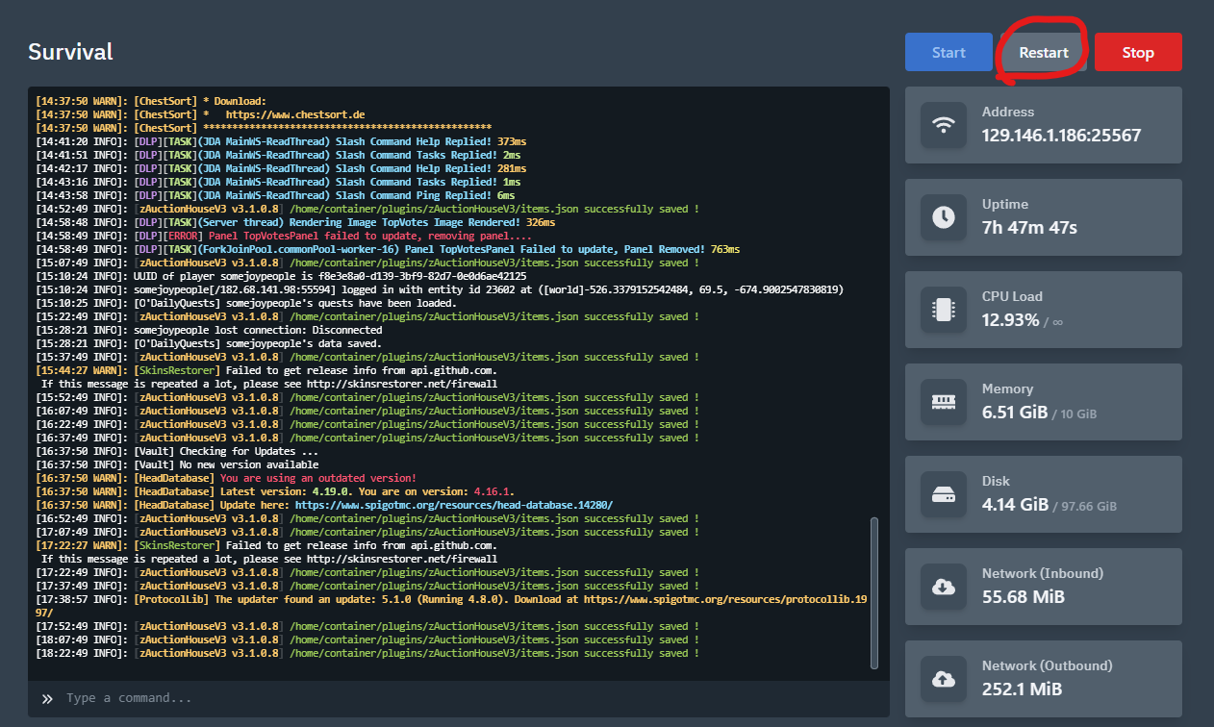Click the Network Inbound cloud download icon
The width and height of the screenshot is (1214, 727).
point(944,587)
